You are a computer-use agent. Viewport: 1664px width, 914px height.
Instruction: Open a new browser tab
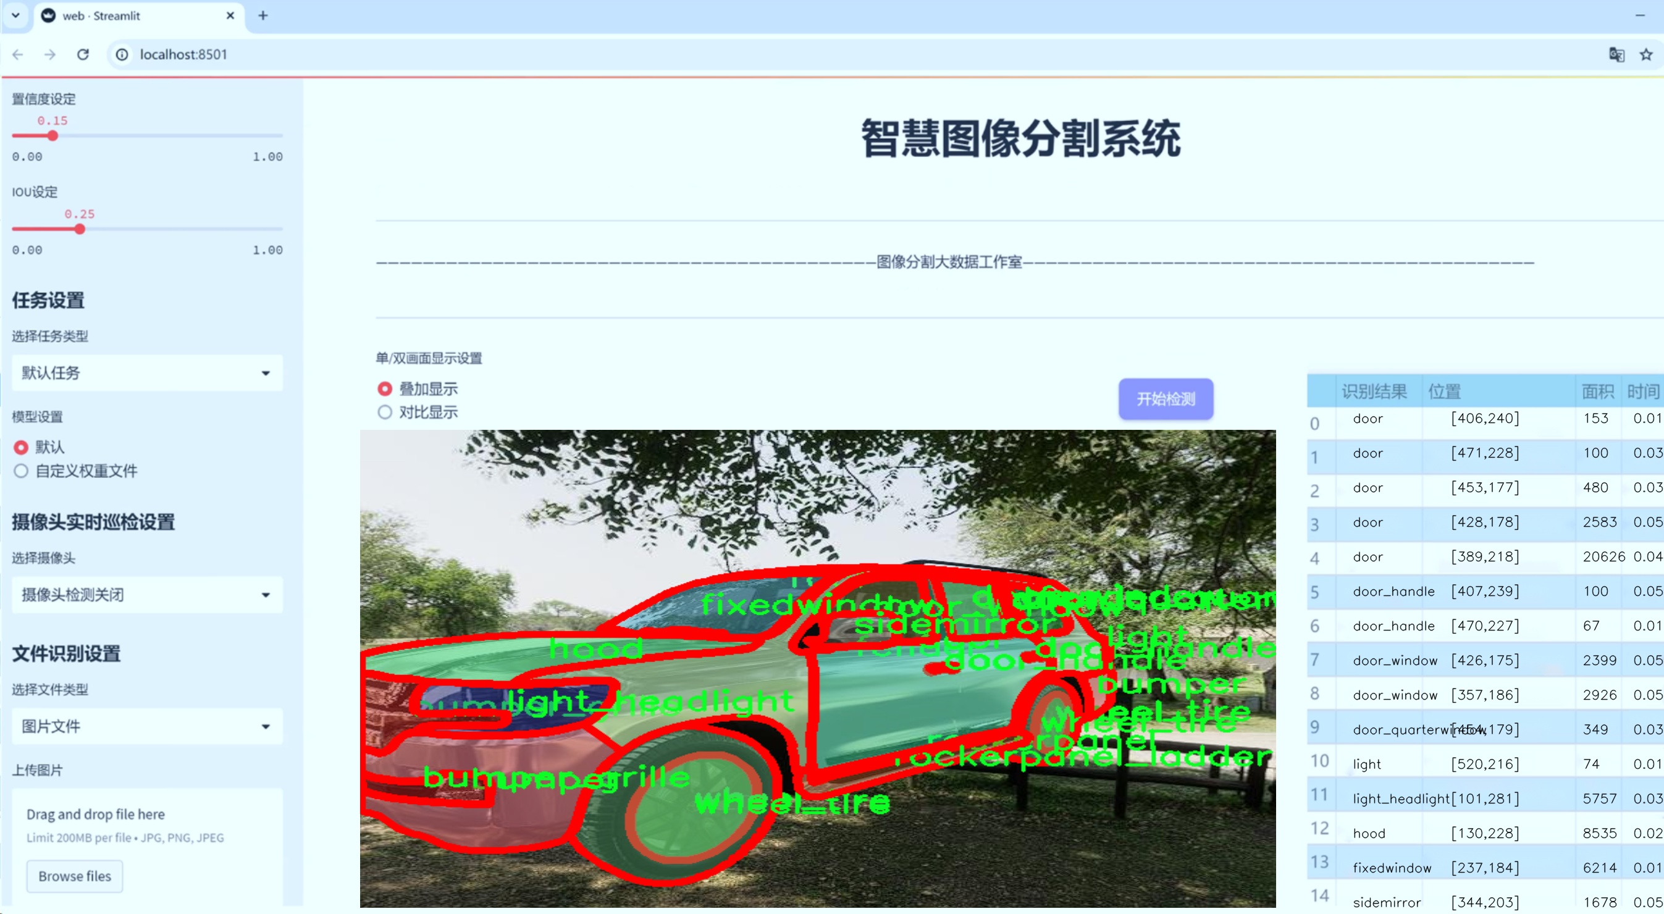click(263, 15)
